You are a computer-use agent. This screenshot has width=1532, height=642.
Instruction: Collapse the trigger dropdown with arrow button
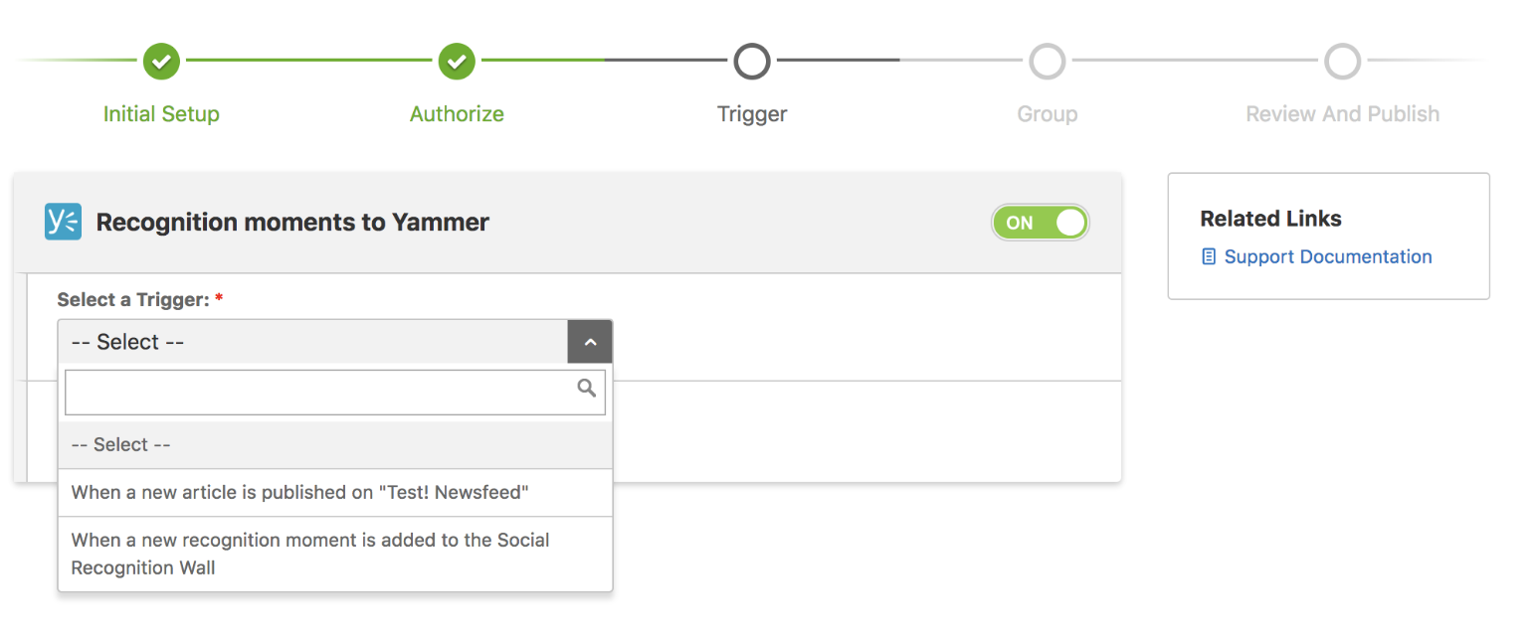click(x=590, y=342)
